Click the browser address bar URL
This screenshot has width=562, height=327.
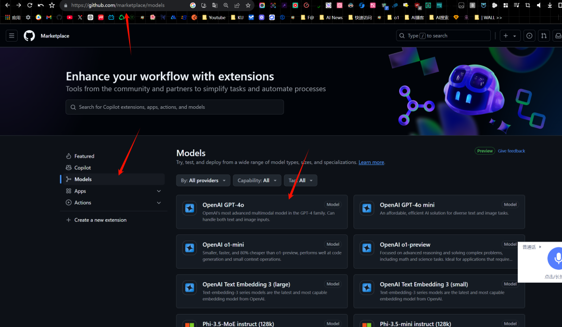pyautogui.click(x=118, y=5)
